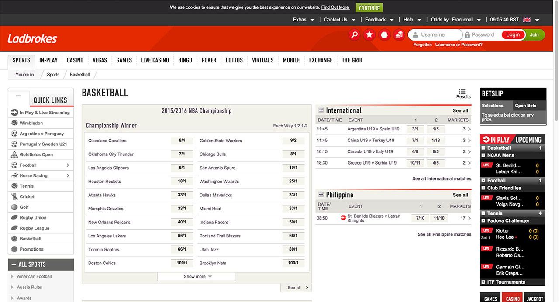Click the Promotions badge icon in quick links
Screen dimensions: 559x302
(x=14, y=249)
